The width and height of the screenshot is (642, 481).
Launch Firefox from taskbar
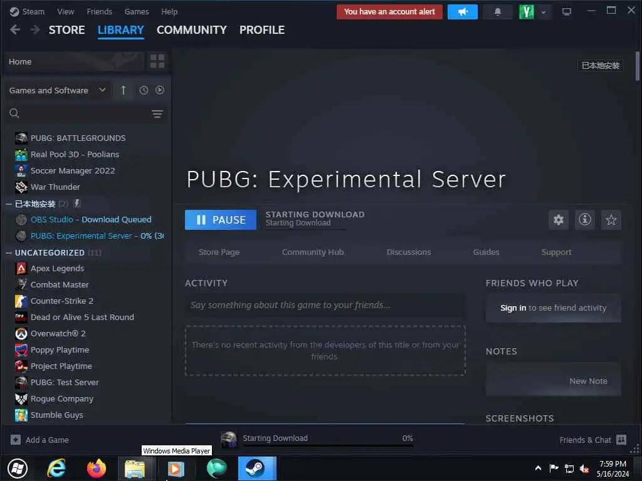(96, 468)
